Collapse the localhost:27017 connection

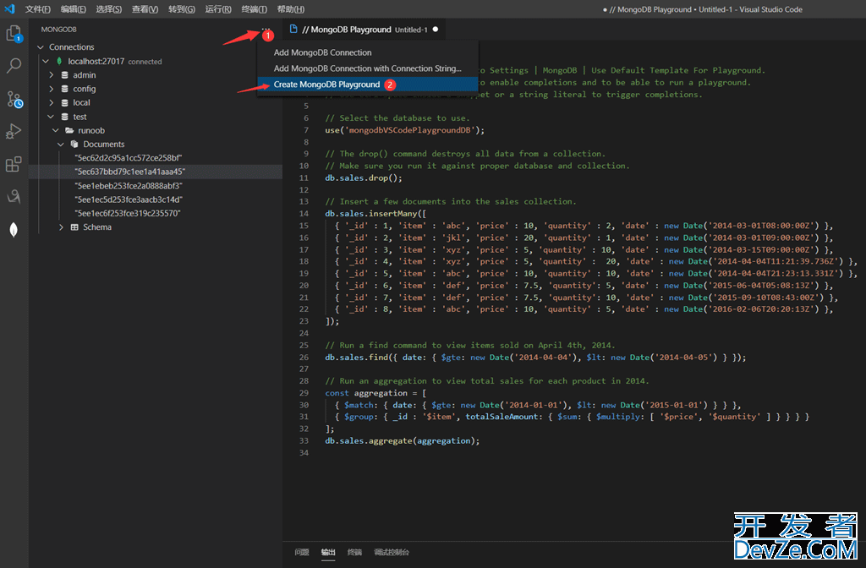[x=46, y=61]
